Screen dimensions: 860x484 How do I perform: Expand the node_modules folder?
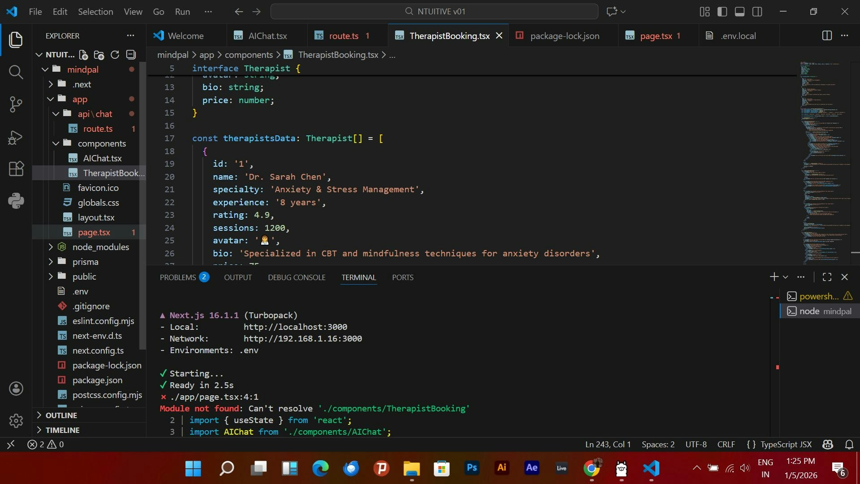pyautogui.click(x=100, y=247)
